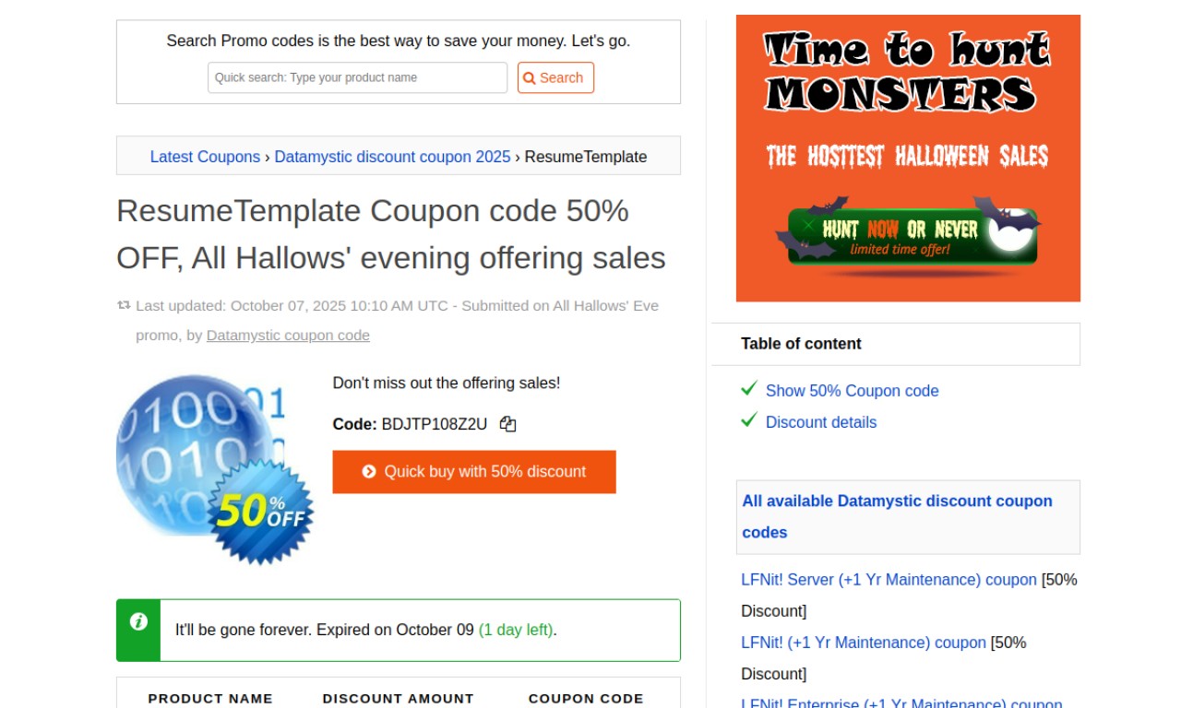The width and height of the screenshot is (1181, 708).
Task: Focus the quick search product name field
Action: click(358, 77)
